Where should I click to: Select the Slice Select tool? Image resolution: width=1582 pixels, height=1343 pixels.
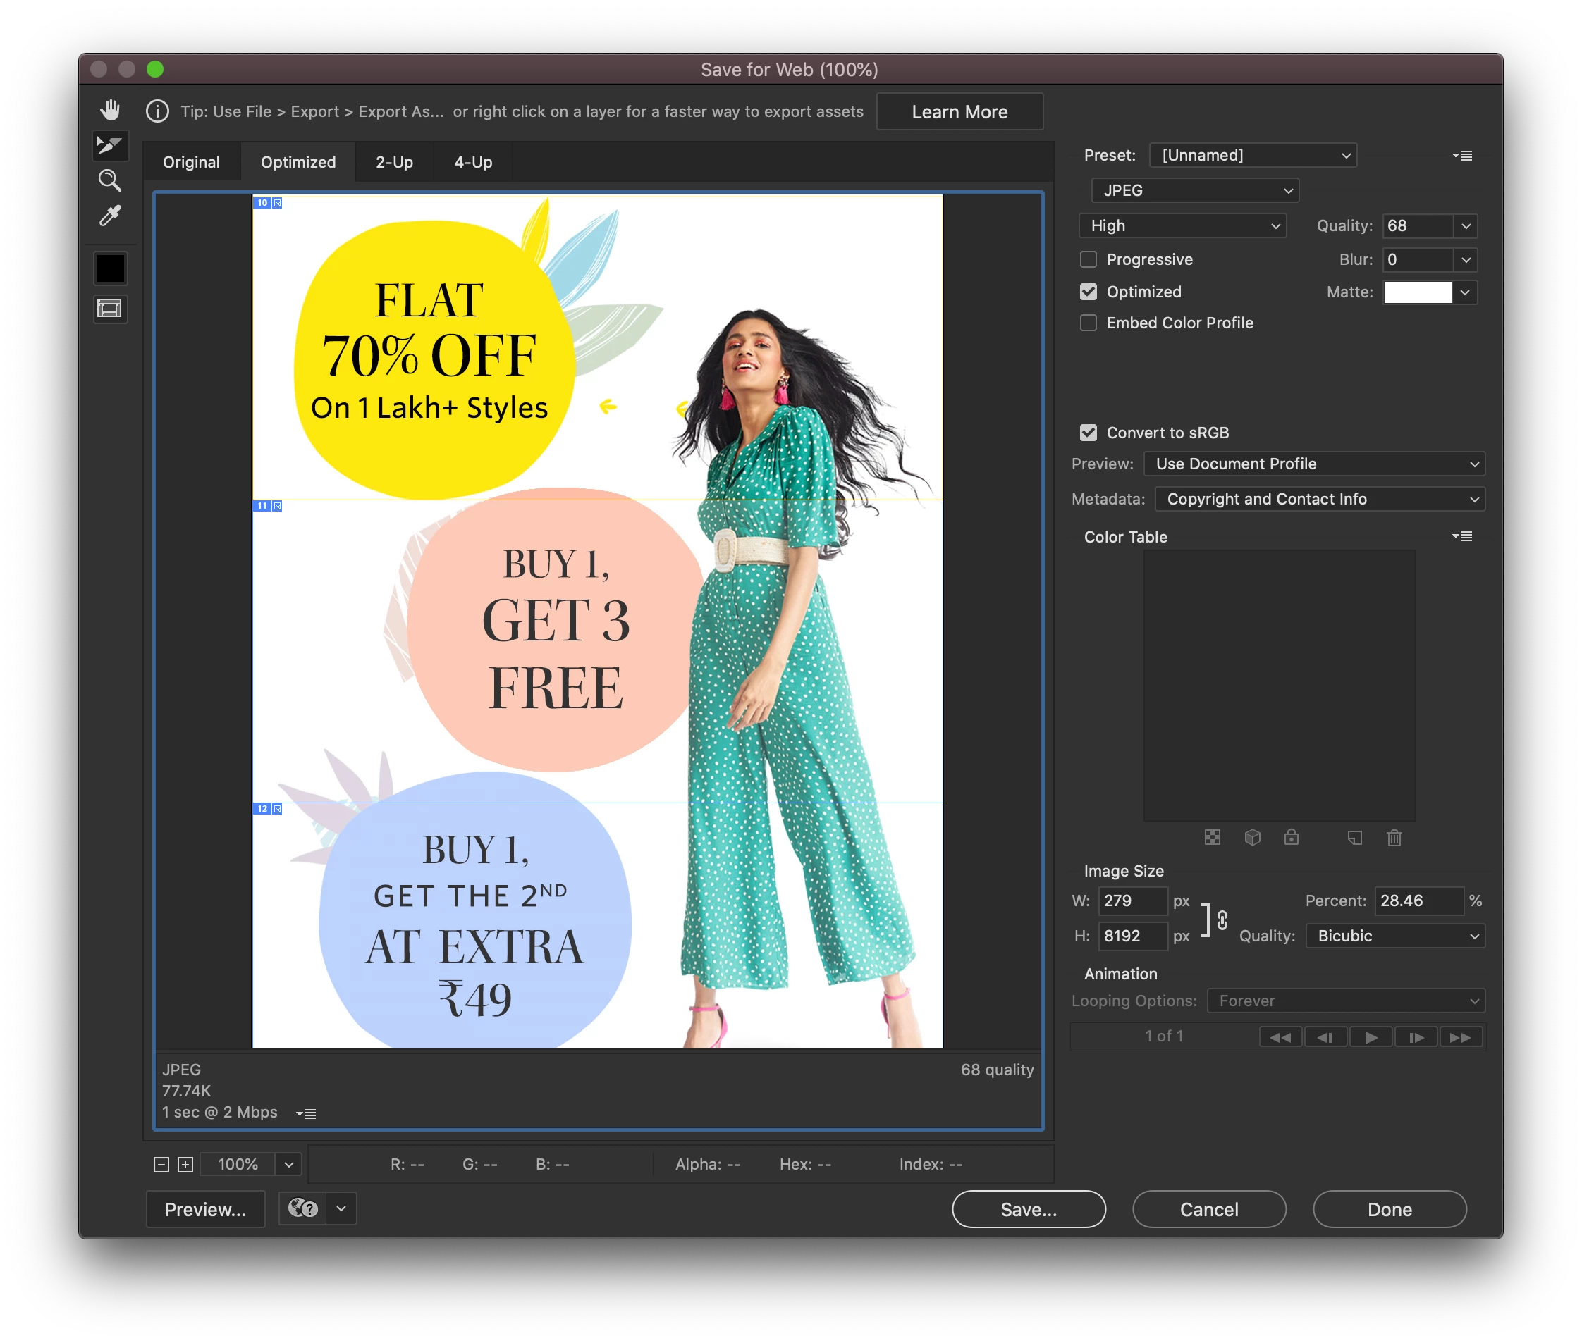111,144
